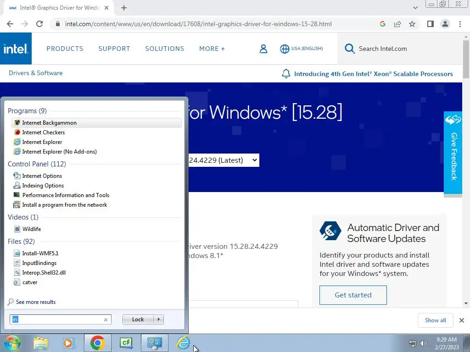The width and height of the screenshot is (470, 352).
Task: Click the Programs (9) group header
Action: pos(27,111)
